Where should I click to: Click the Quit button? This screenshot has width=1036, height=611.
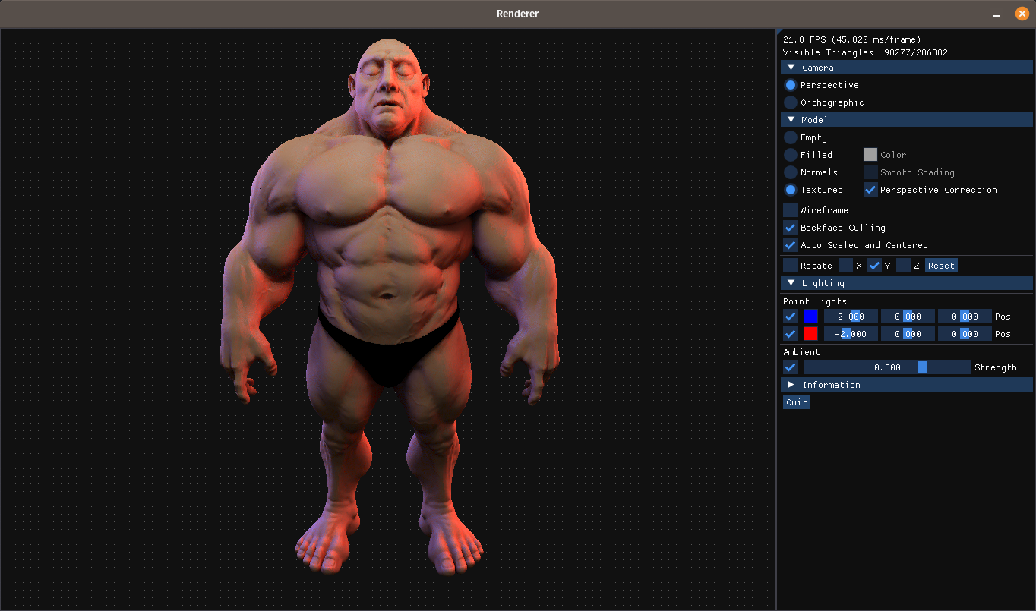[x=797, y=402]
